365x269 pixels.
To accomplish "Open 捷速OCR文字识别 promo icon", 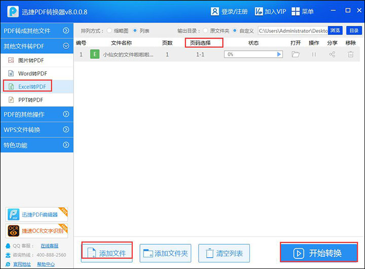I will pyautogui.click(x=14, y=230).
